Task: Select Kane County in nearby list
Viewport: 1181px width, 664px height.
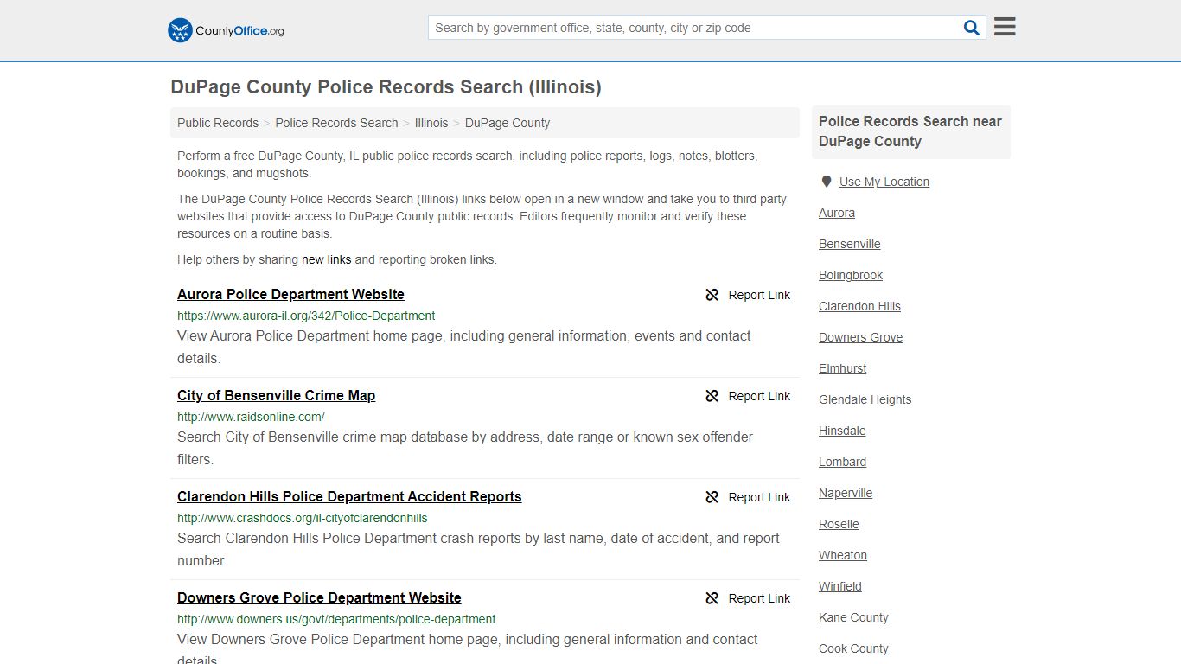Action: click(x=853, y=617)
